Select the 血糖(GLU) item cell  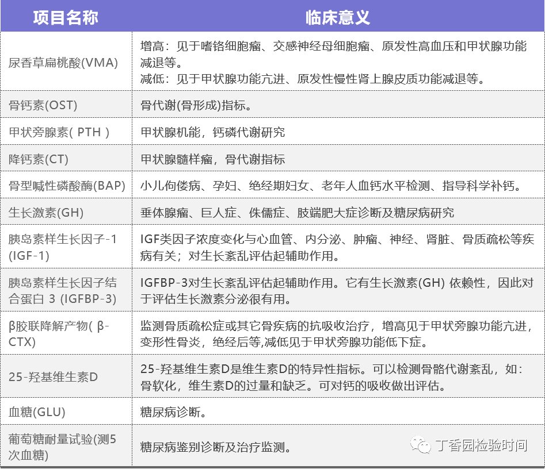pyautogui.click(x=37, y=412)
